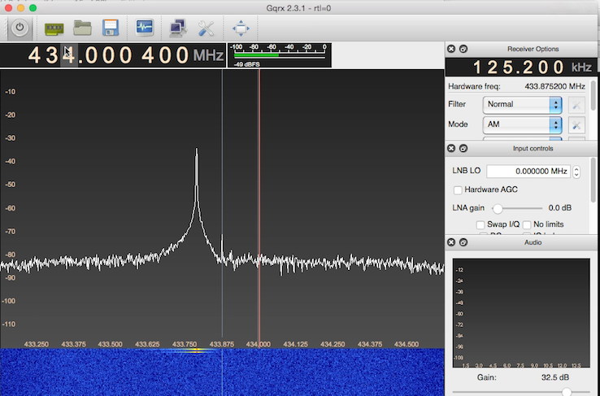
Task: Click the LNB LO frequency input field
Action: pos(528,172)
